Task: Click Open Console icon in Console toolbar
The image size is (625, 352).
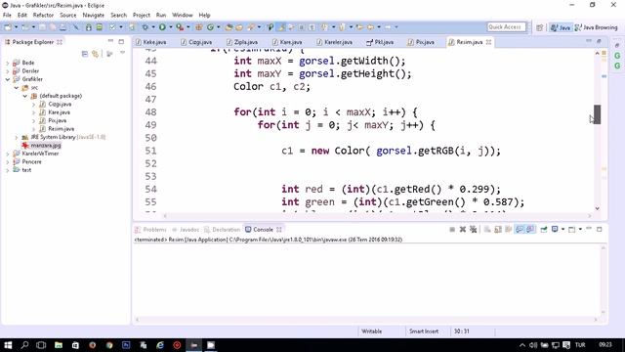Action: [571, 230]
